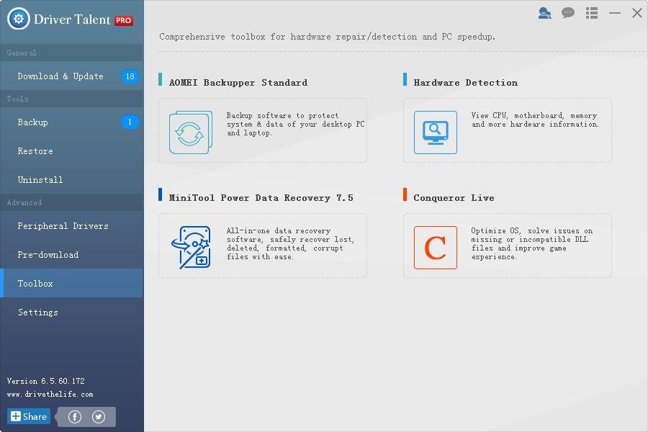Launch AOMEI Backupper via its sync icon
The height and width of the screenshot is (432, 648).
(x=191, y=132)
